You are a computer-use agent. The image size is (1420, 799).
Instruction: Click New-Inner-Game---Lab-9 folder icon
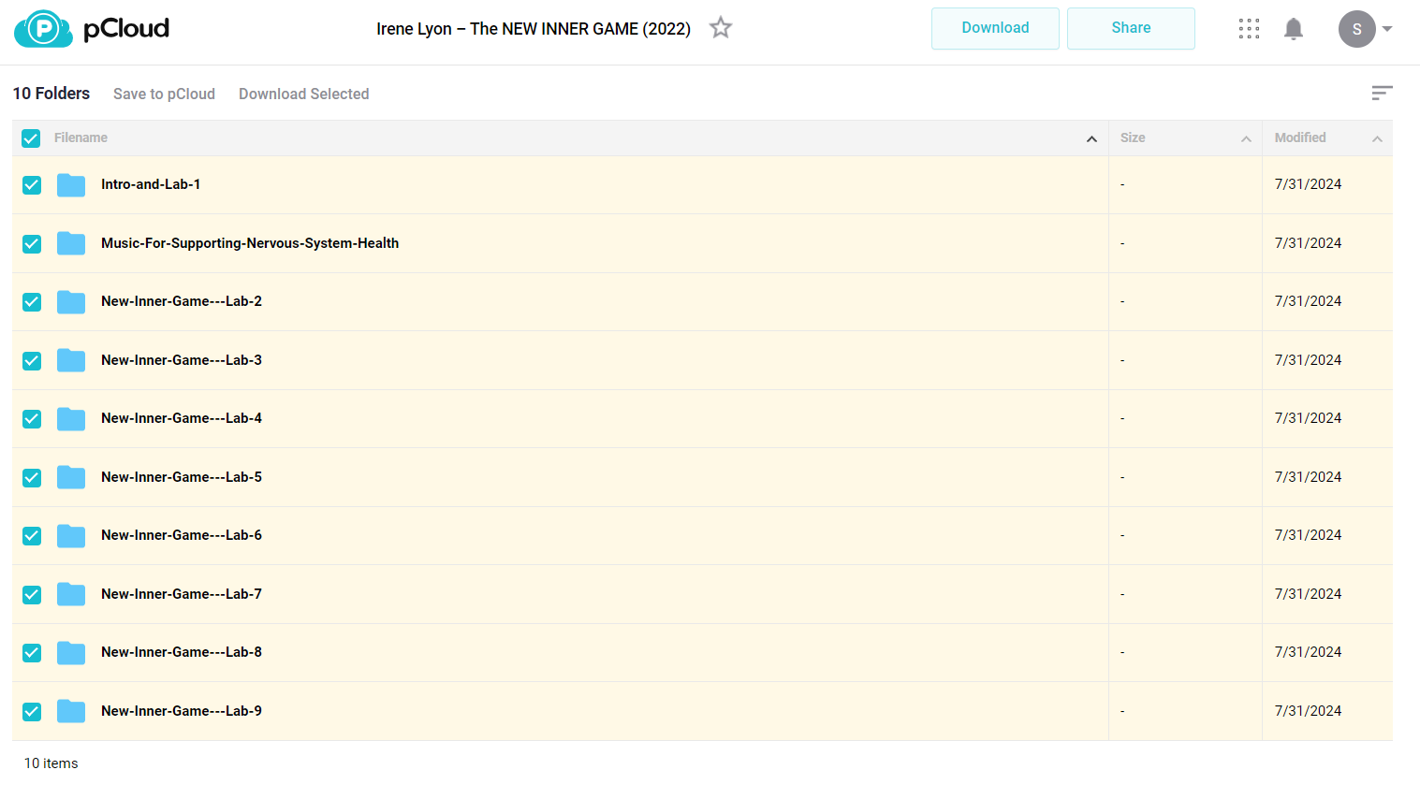(x=71, y=711)
